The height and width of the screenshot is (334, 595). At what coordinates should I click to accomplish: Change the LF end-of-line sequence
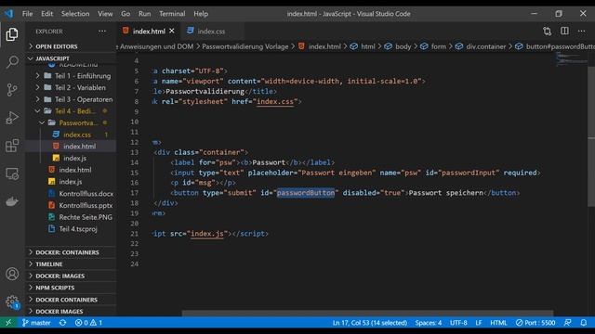point(479,323)
